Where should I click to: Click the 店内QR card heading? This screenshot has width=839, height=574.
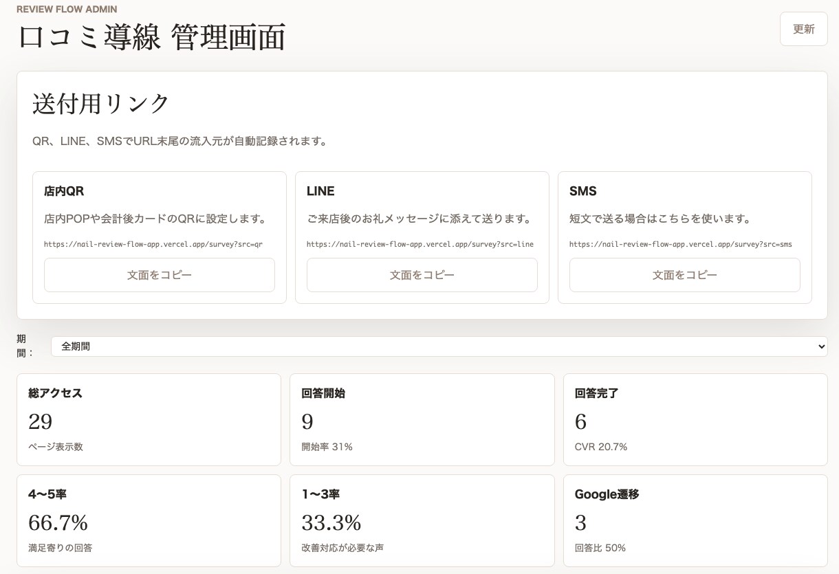pos(64,191)
